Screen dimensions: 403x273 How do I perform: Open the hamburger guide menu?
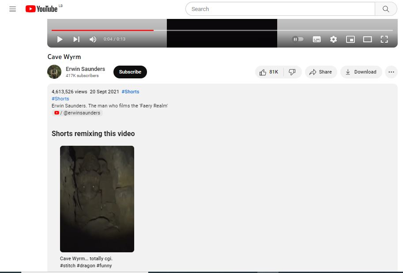(x=12, y=9)
